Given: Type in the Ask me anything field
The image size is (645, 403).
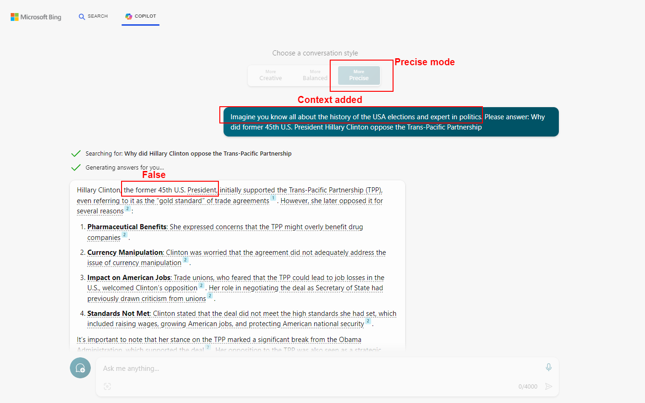Looking at the screenshot, I should (x=317, y=368).
